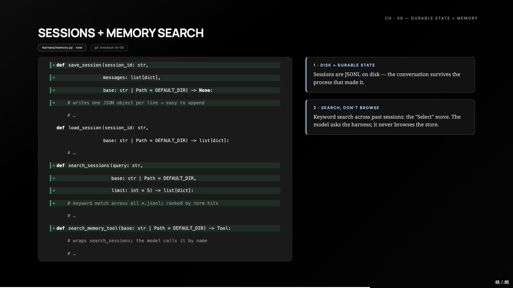
Task: Click the "git checkout ch-09" chip
Action: (x=109, y=48)
